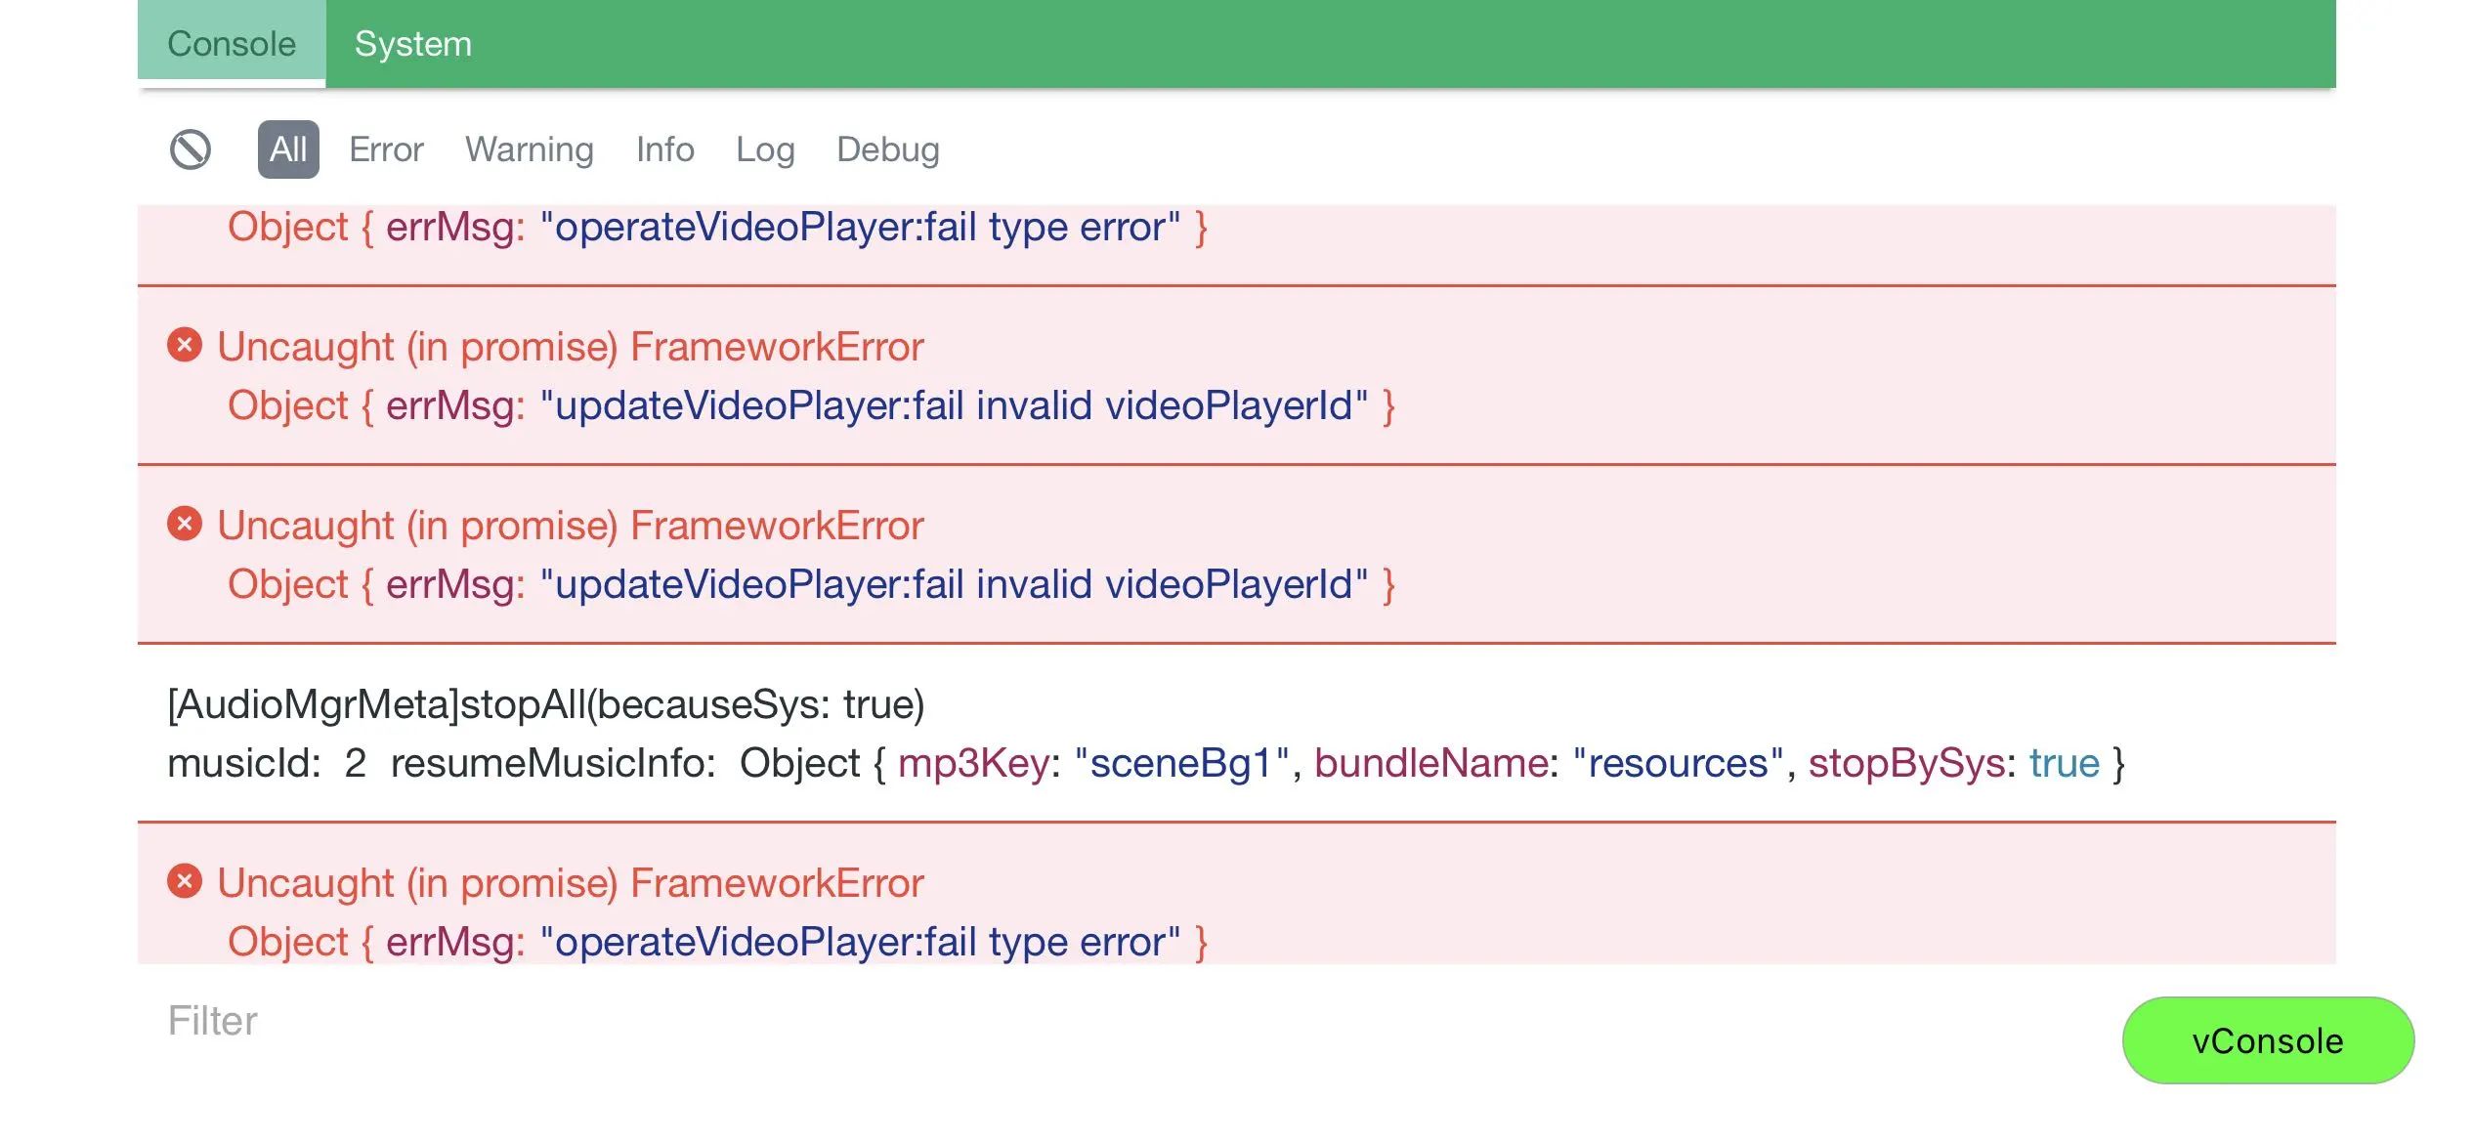Toggle the green vConsole button
Viewport: 2474px width, 1143px height.
click(x=2268, y=1040)
